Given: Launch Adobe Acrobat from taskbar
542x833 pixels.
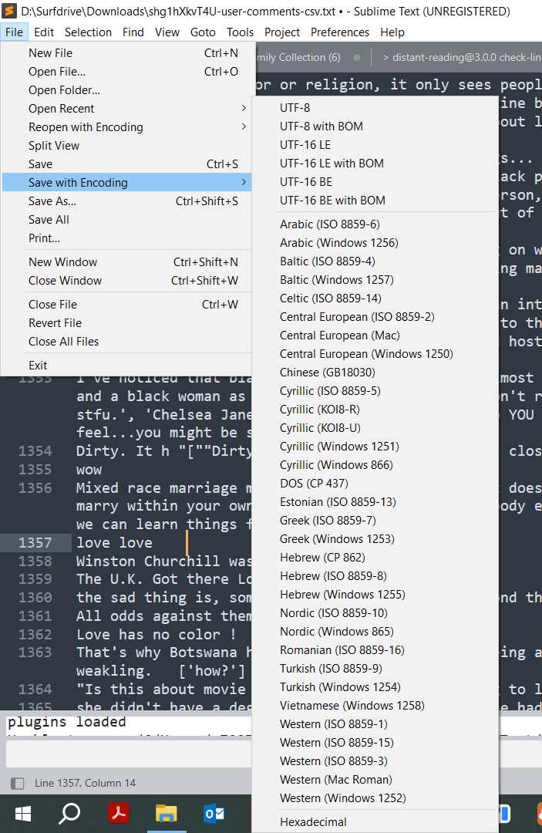Looking at the screenshot, I should pyautogui.click(x=119, y=814).
